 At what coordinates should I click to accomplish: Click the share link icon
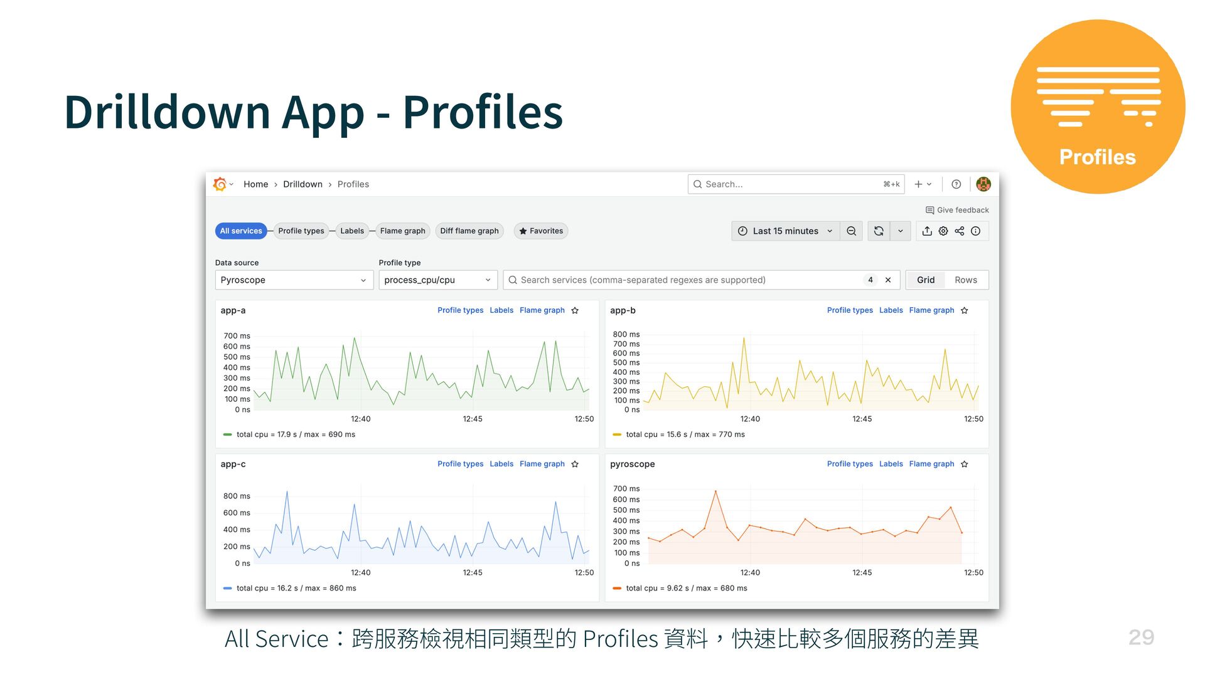(x=960, y=231)
